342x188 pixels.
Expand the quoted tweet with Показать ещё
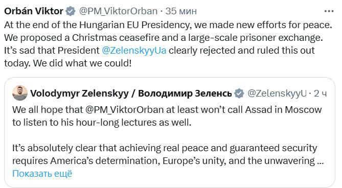click(x=42, y=174)
